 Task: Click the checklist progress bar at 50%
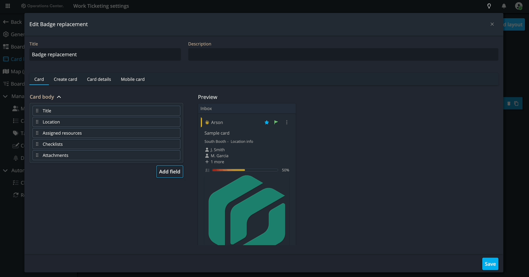[x=245, y=170]
